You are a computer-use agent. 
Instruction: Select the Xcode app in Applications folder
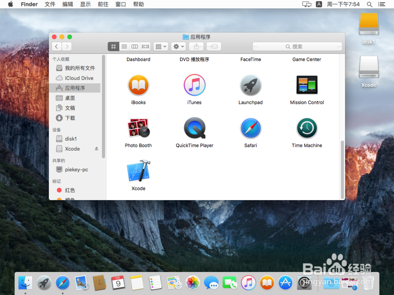[x=138, y=171]
